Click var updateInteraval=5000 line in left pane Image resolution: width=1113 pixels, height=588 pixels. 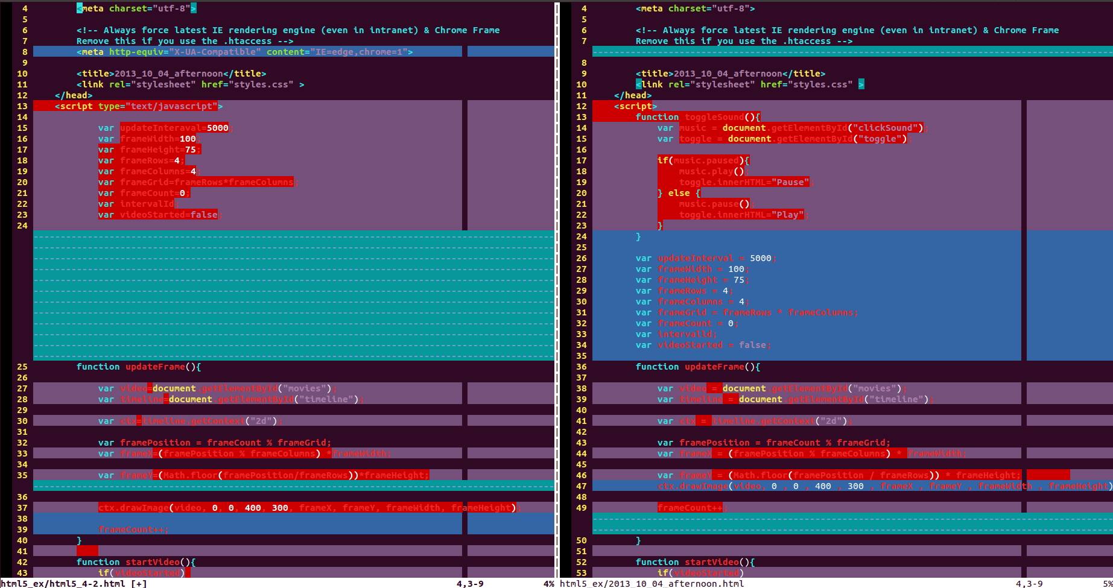(x=166, y=128)
